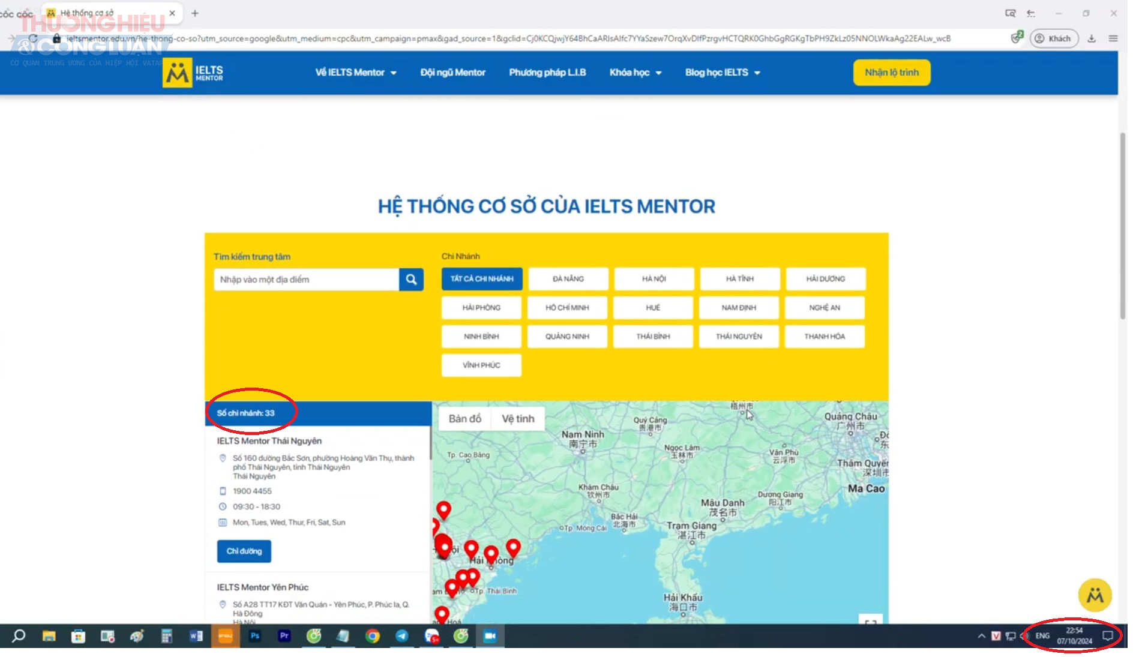Click Chỉ đường for Thái Nguyên branch
Viewport: 1142px width, 657px height.
[x=244, y=551]
